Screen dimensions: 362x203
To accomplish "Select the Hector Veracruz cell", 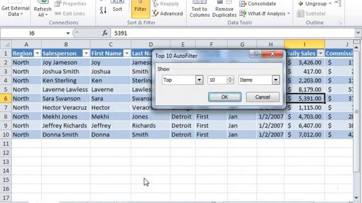I will (x=66, y=108).
